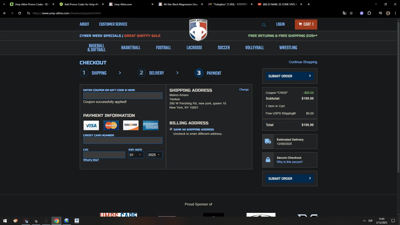Open Windows Start menu

click(x=5, y=221)
